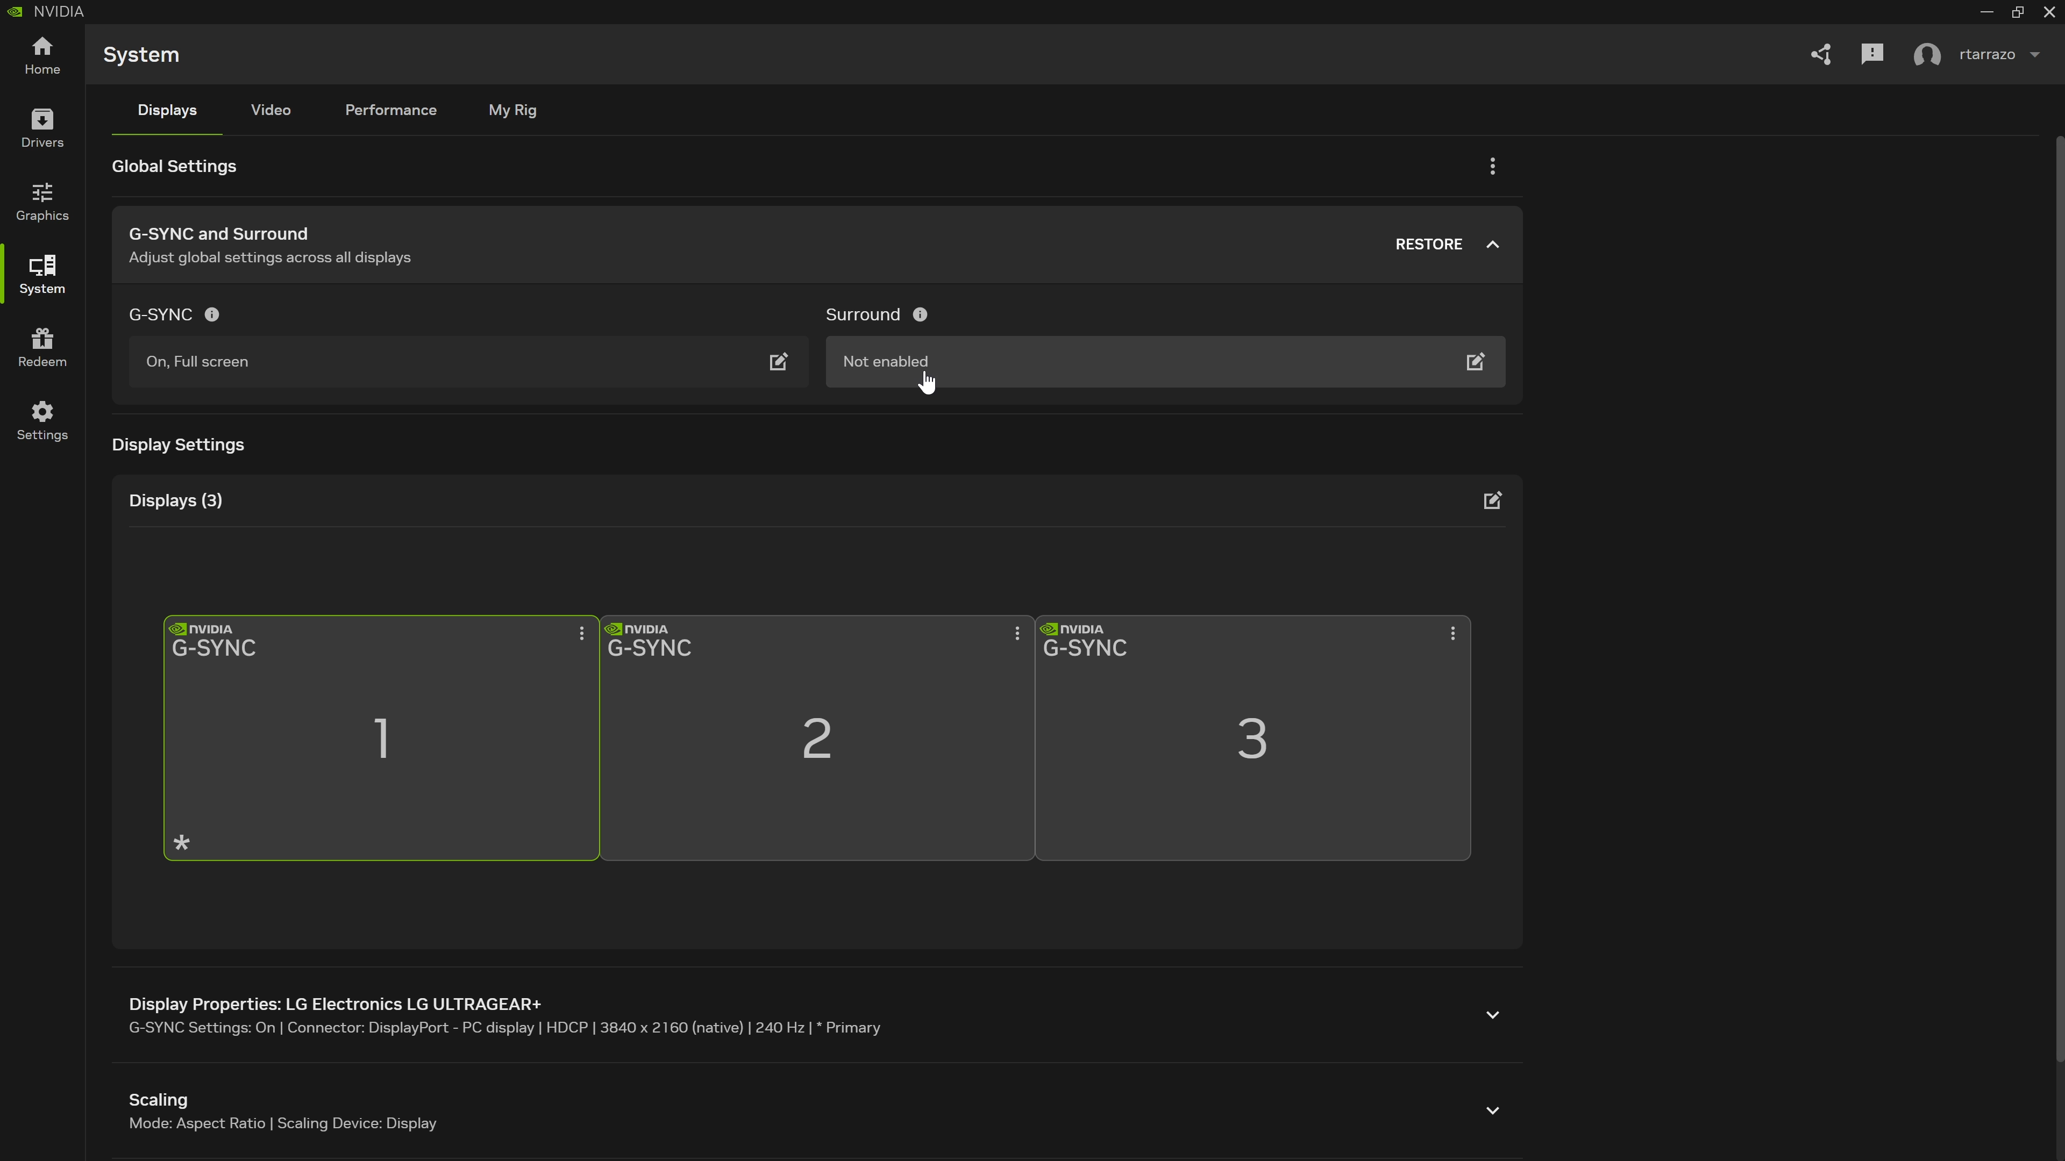Select display 2 in the arrangement view
This screenshot has width=2065, height=1161.
(x=817, y=737)
